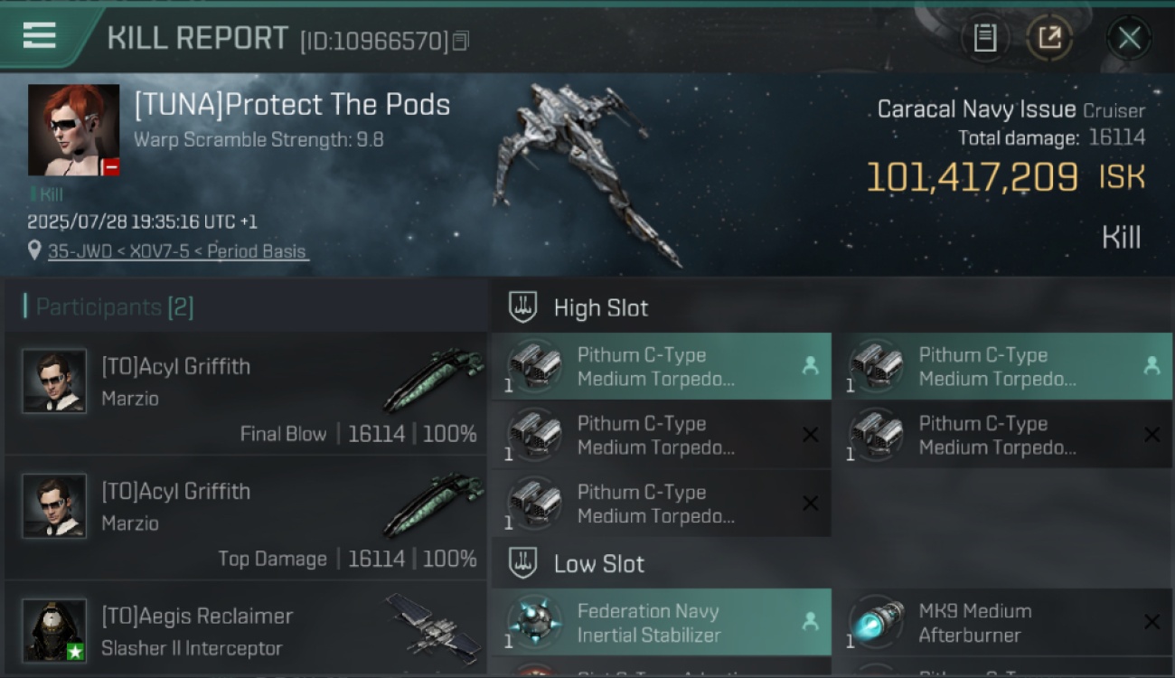Open the 35-JWD location link
The width and height of the screenshot is (1175, 678).
(x=178, y=251)
